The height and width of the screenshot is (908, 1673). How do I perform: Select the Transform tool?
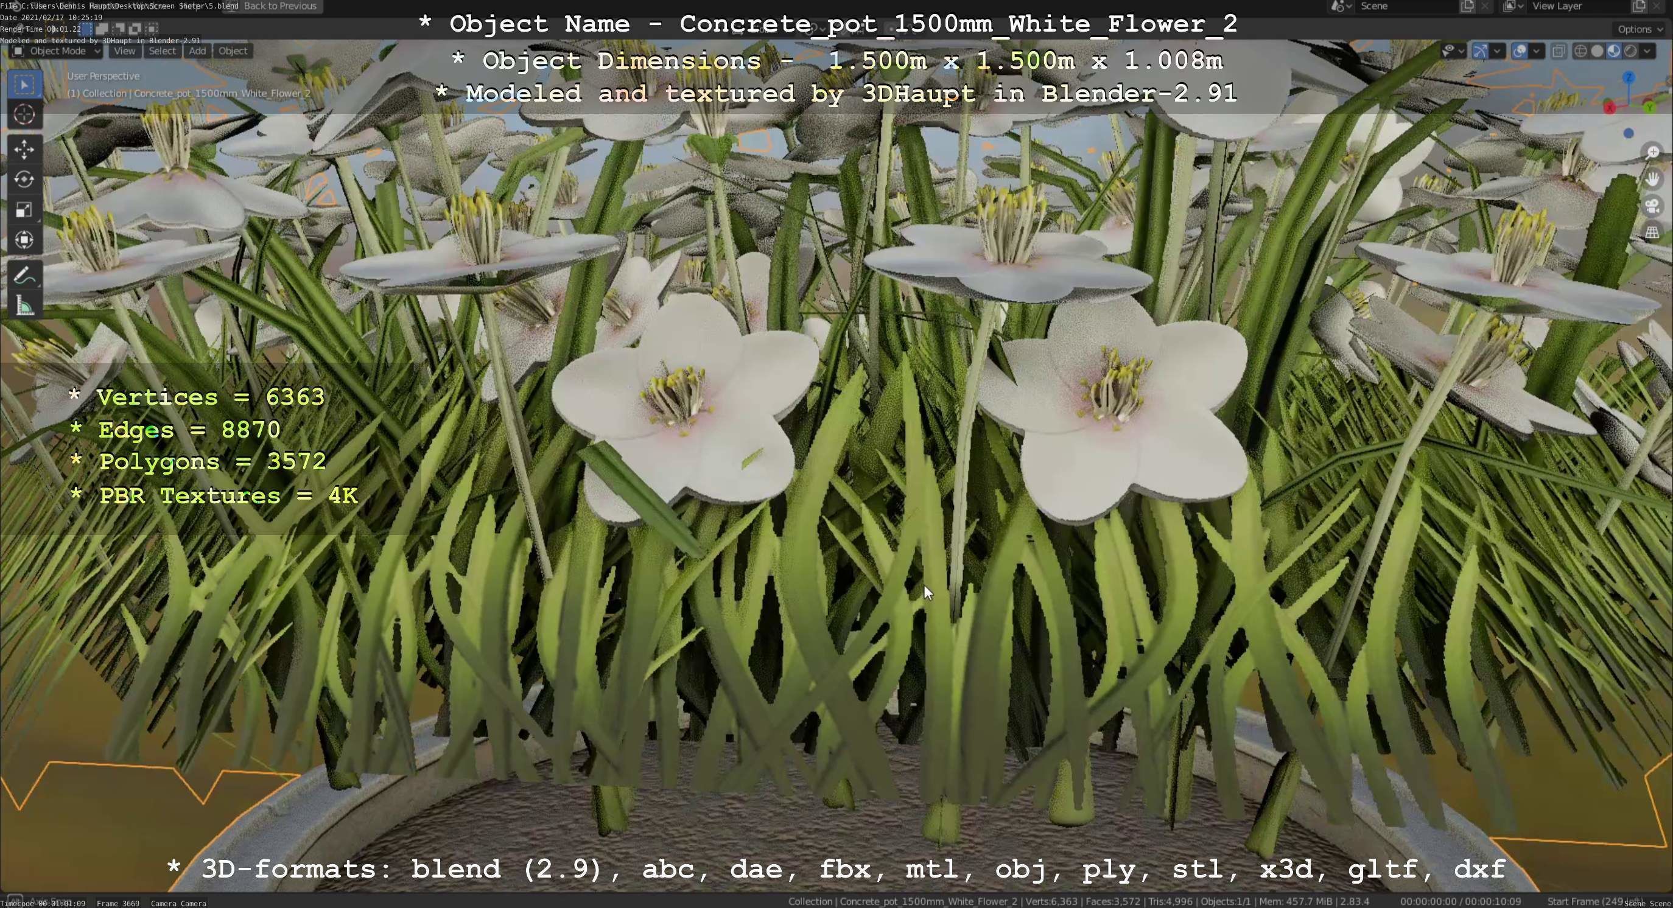pyautogui.click(x=24, y=240)
